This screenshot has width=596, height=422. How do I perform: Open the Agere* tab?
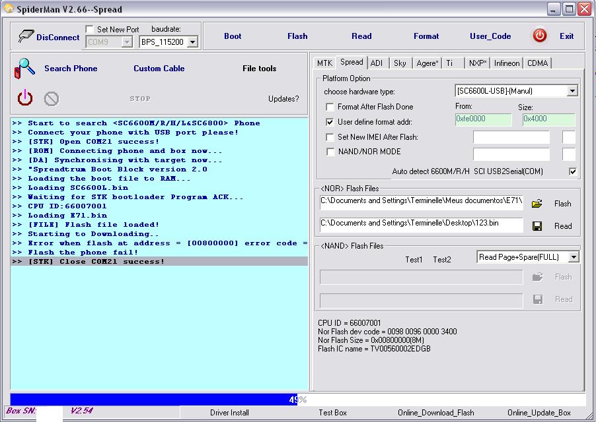coord(428,63)
